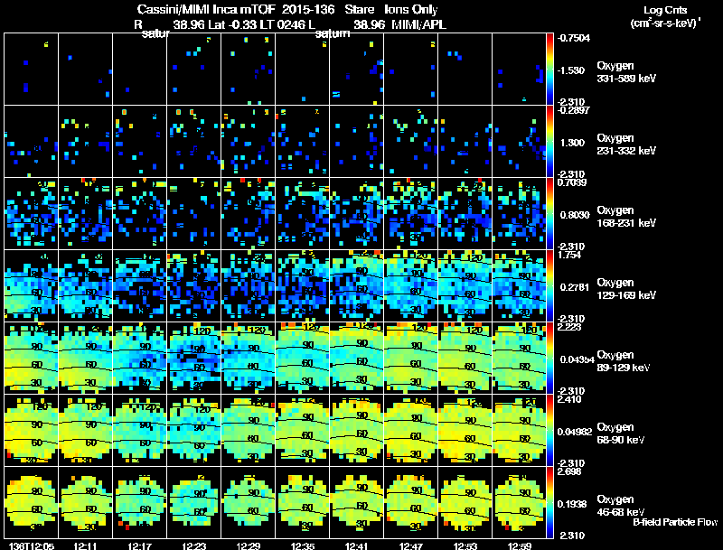Click the 'Oxygen 89-129 keV' label
The width and height of the screenshot is (723, 550).
pyautogui.click(x=624, y=361)
